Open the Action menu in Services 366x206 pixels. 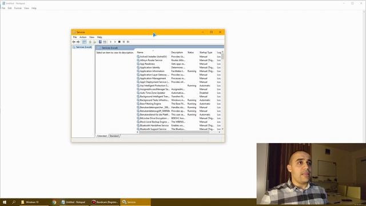tap(83, 37)
